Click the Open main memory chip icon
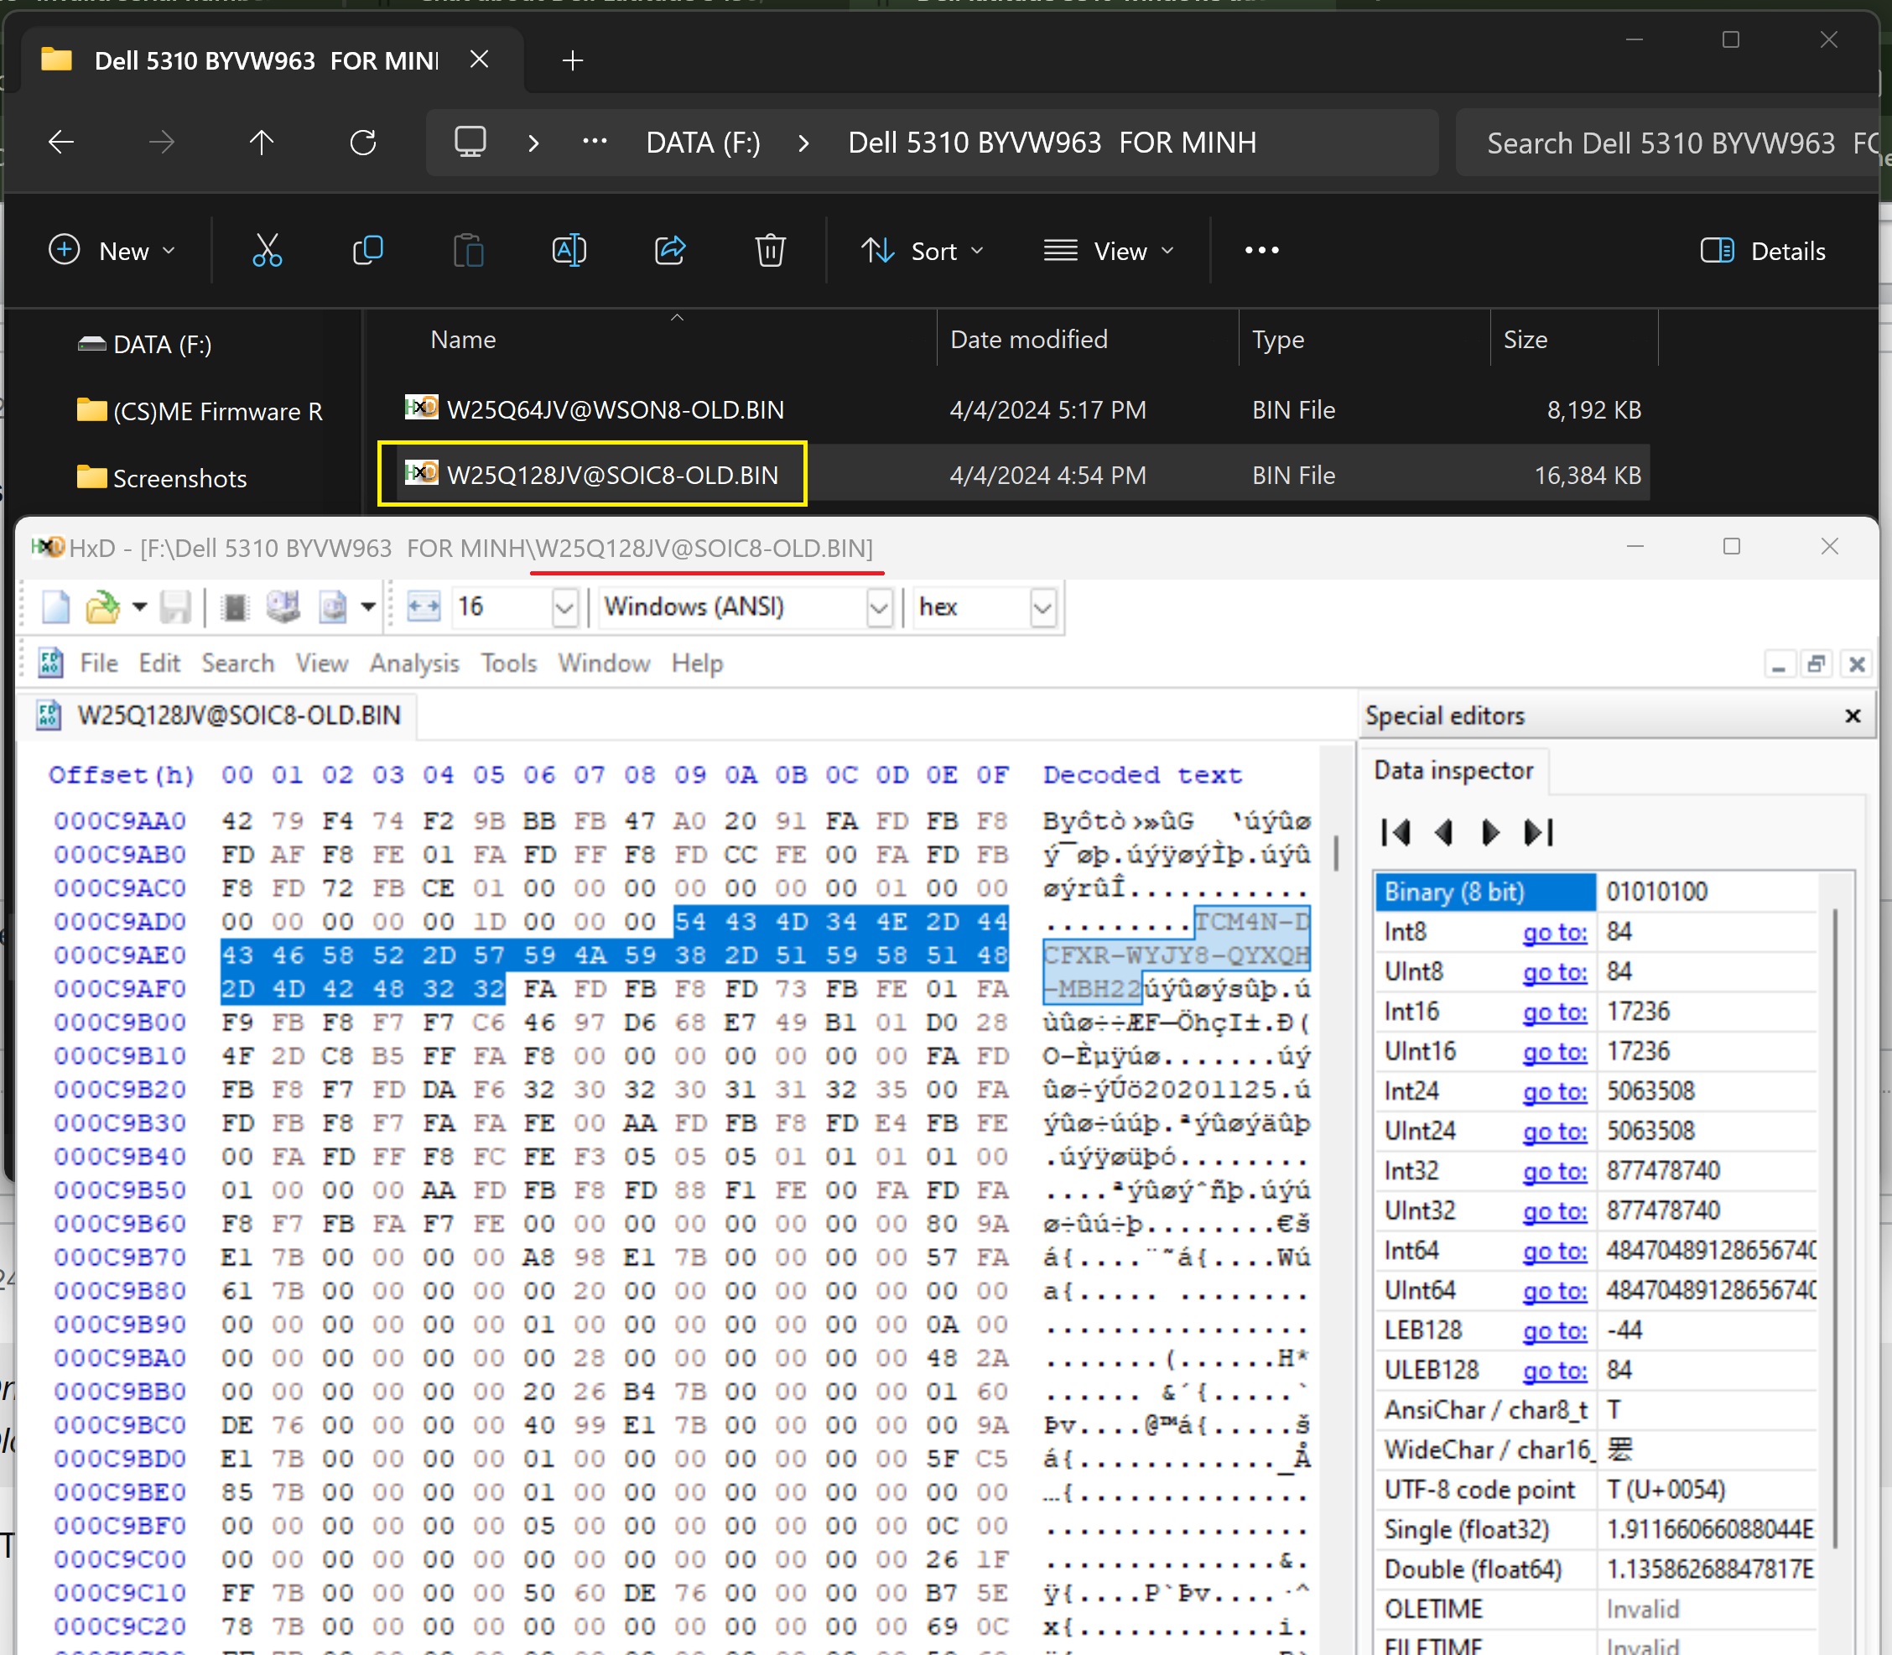This screenshot has height=1655, width=1892. coord(236,606)
